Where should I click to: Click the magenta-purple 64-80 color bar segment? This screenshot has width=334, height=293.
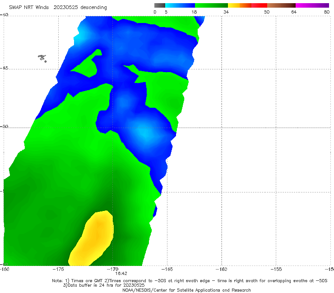pos(312,5)
